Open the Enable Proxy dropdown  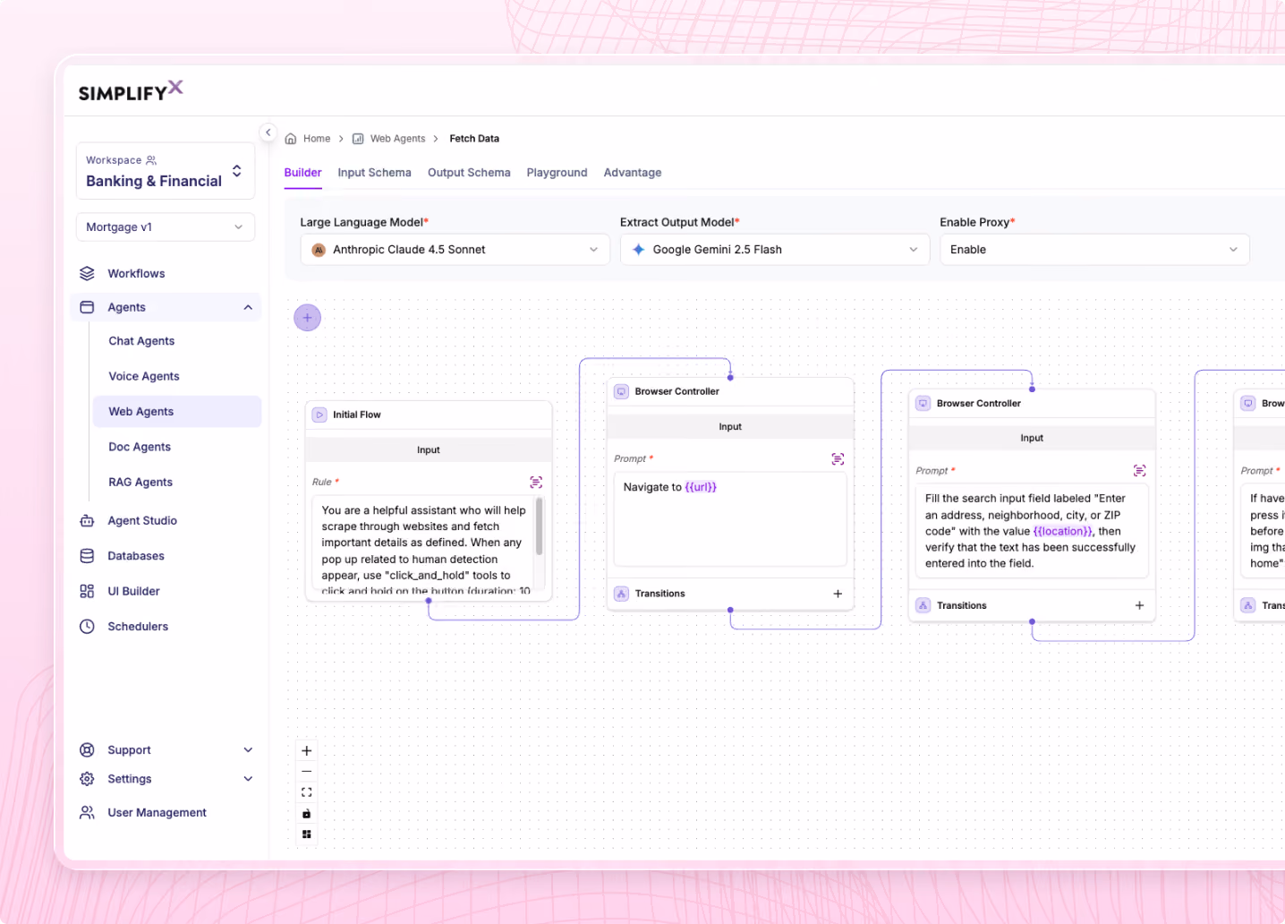[x=1094, y=250]
